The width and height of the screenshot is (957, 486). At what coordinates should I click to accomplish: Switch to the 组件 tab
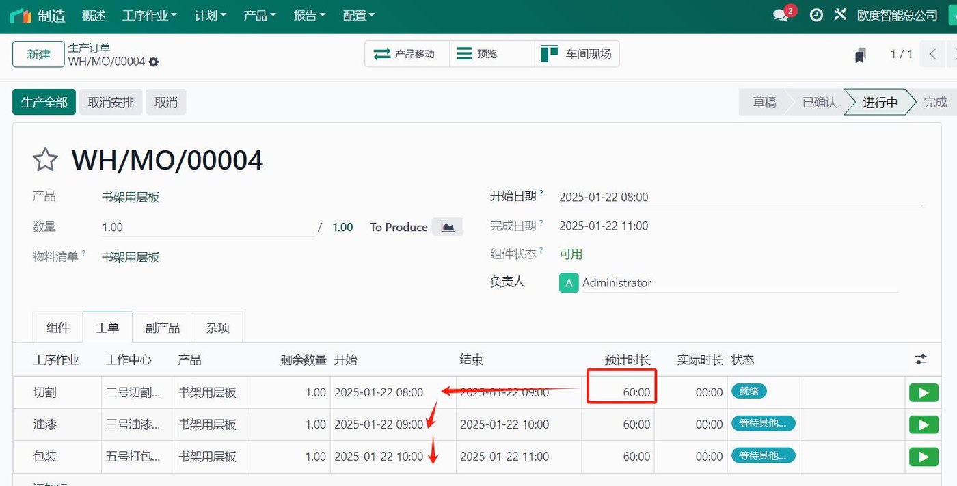[x=57, y=327]
